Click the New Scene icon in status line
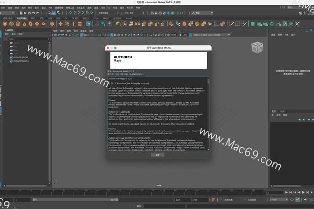This screenshot has width=314, height=209. pos(21,13)
